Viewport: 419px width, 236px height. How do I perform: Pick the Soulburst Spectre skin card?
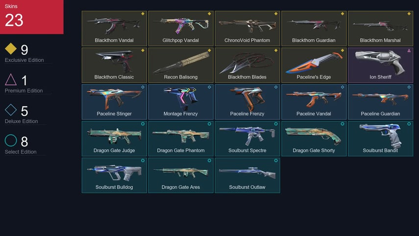point(247,138)
